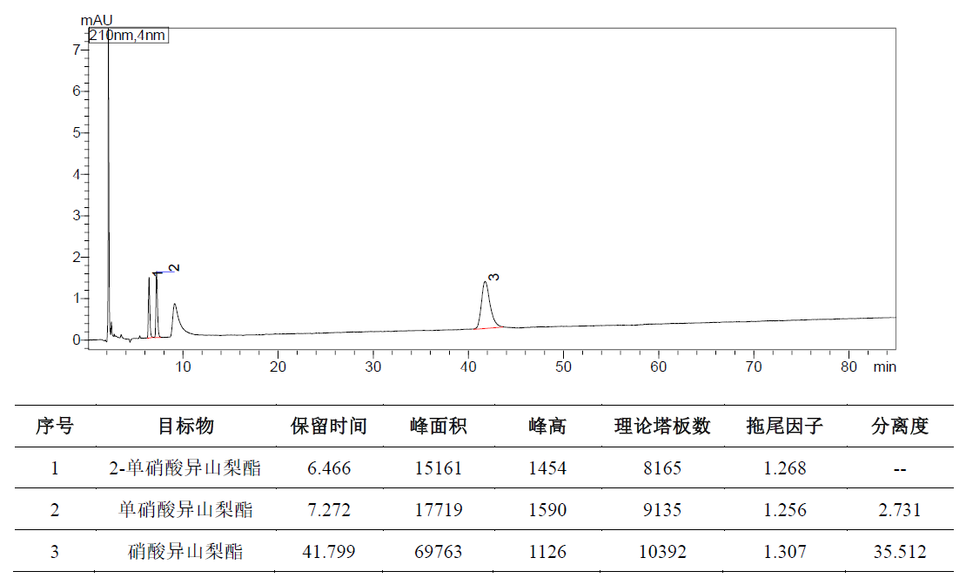Click retention time value 6.466

coord(329,468)
